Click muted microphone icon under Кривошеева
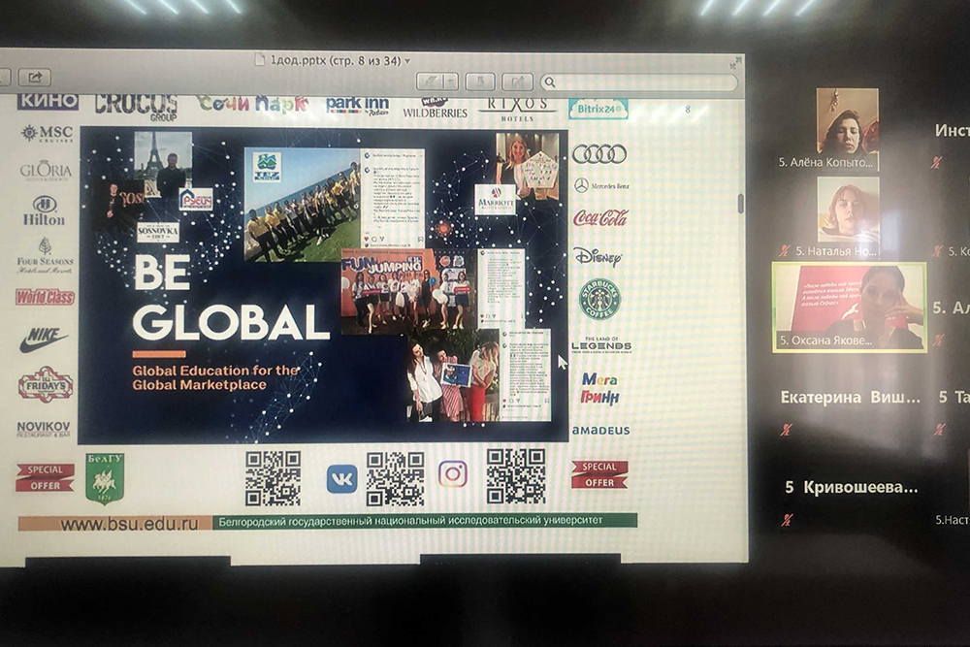The height and width of the screenshot is (647, 970). 786,519
